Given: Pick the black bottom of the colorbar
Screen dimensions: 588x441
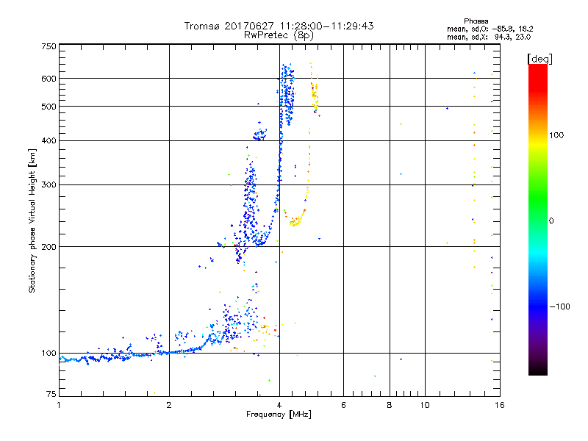Looking at the screenshot, I should [x=537, y=370].
